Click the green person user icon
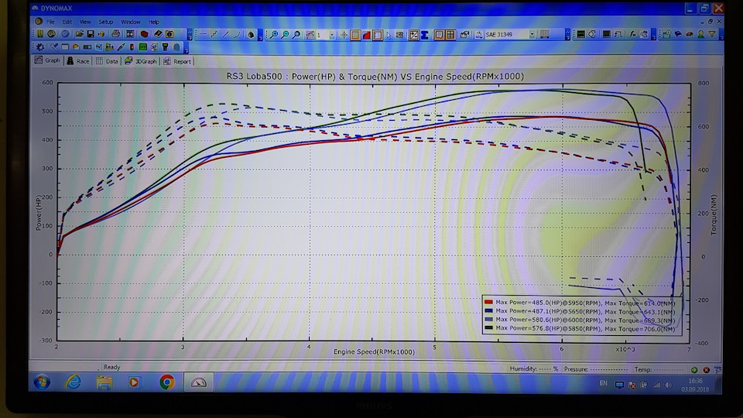 click(x=701, y=34)
